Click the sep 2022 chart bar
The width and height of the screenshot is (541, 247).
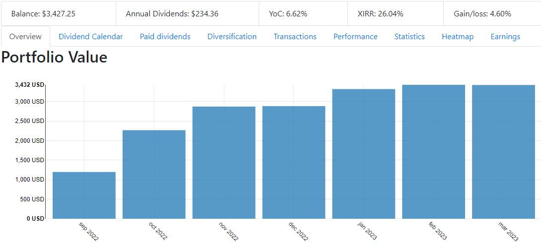click(84, 195)
